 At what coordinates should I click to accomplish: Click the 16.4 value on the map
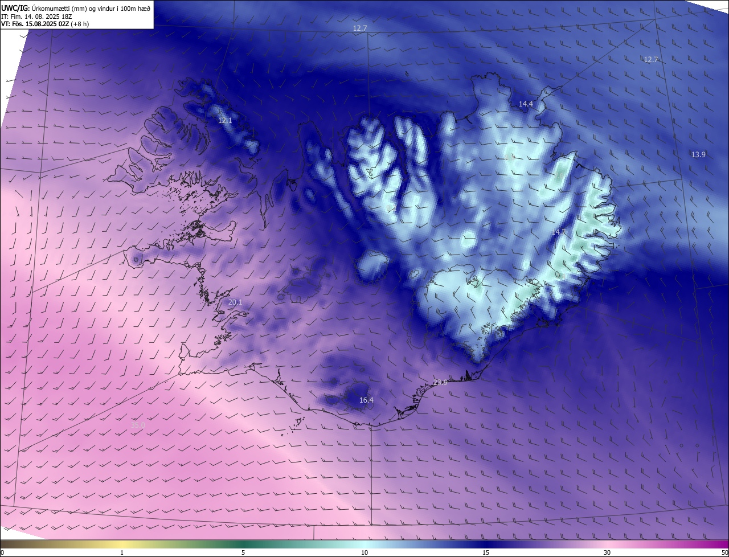366,400
